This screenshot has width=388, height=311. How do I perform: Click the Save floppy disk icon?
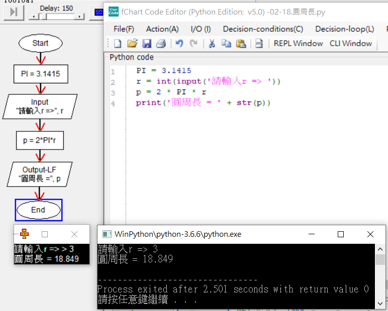tap(147, 44)
